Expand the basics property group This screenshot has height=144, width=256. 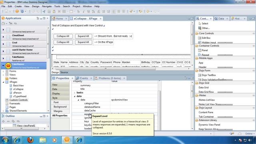point(75,92)
